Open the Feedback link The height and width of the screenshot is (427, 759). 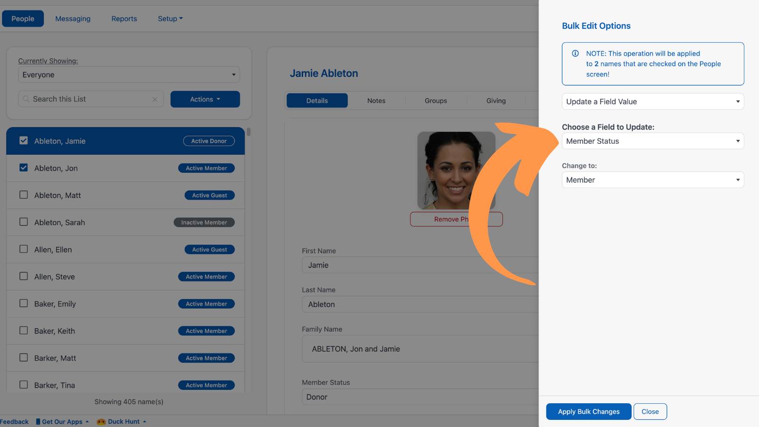point(14,422)
